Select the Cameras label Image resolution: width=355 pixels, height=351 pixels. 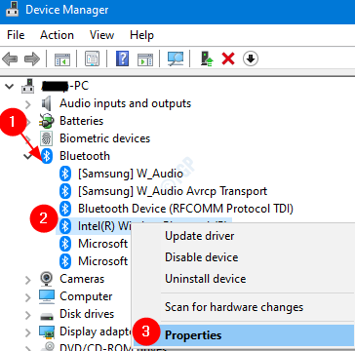(x=82, y=279)
